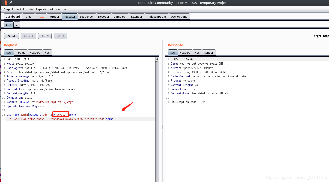Click the Accept-Language header line
The width and height of the screenshot is (329, 182).
[30, 76]
